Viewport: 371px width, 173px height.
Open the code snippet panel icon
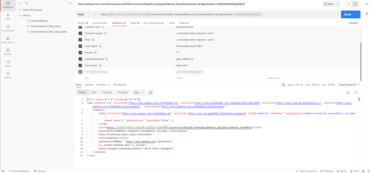[367, 4]
